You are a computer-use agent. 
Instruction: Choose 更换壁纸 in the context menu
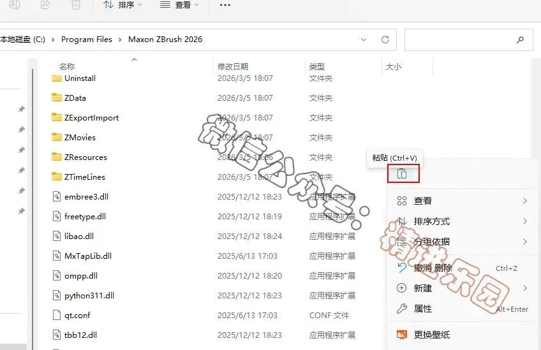463,335
